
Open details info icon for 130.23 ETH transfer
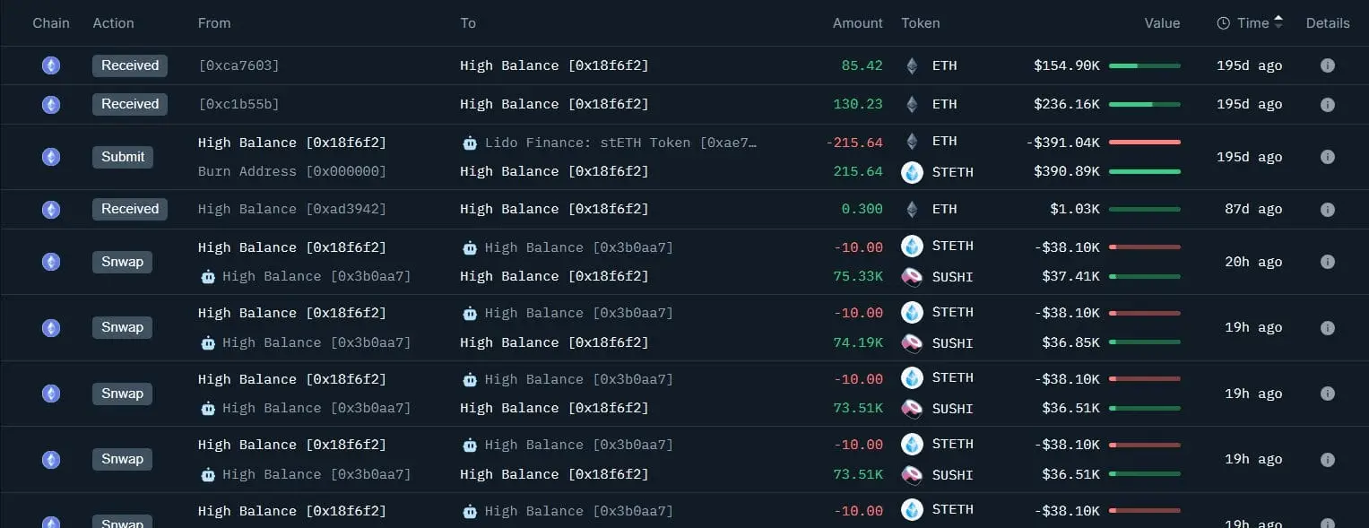(x=1328, y=104)
